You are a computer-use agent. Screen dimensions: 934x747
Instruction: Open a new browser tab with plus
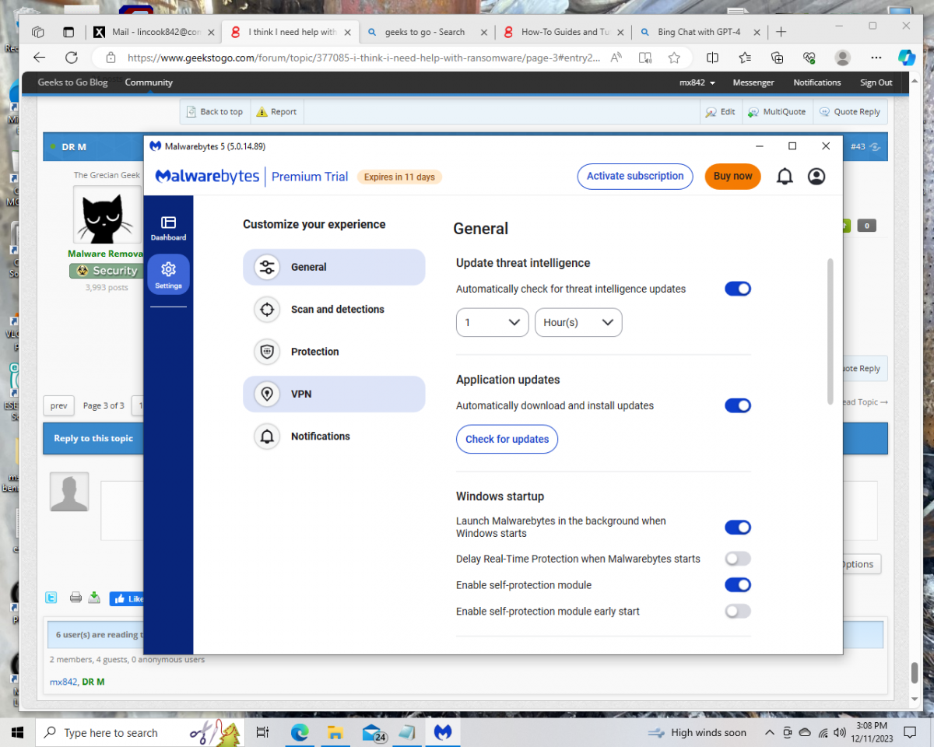(781, 32)
